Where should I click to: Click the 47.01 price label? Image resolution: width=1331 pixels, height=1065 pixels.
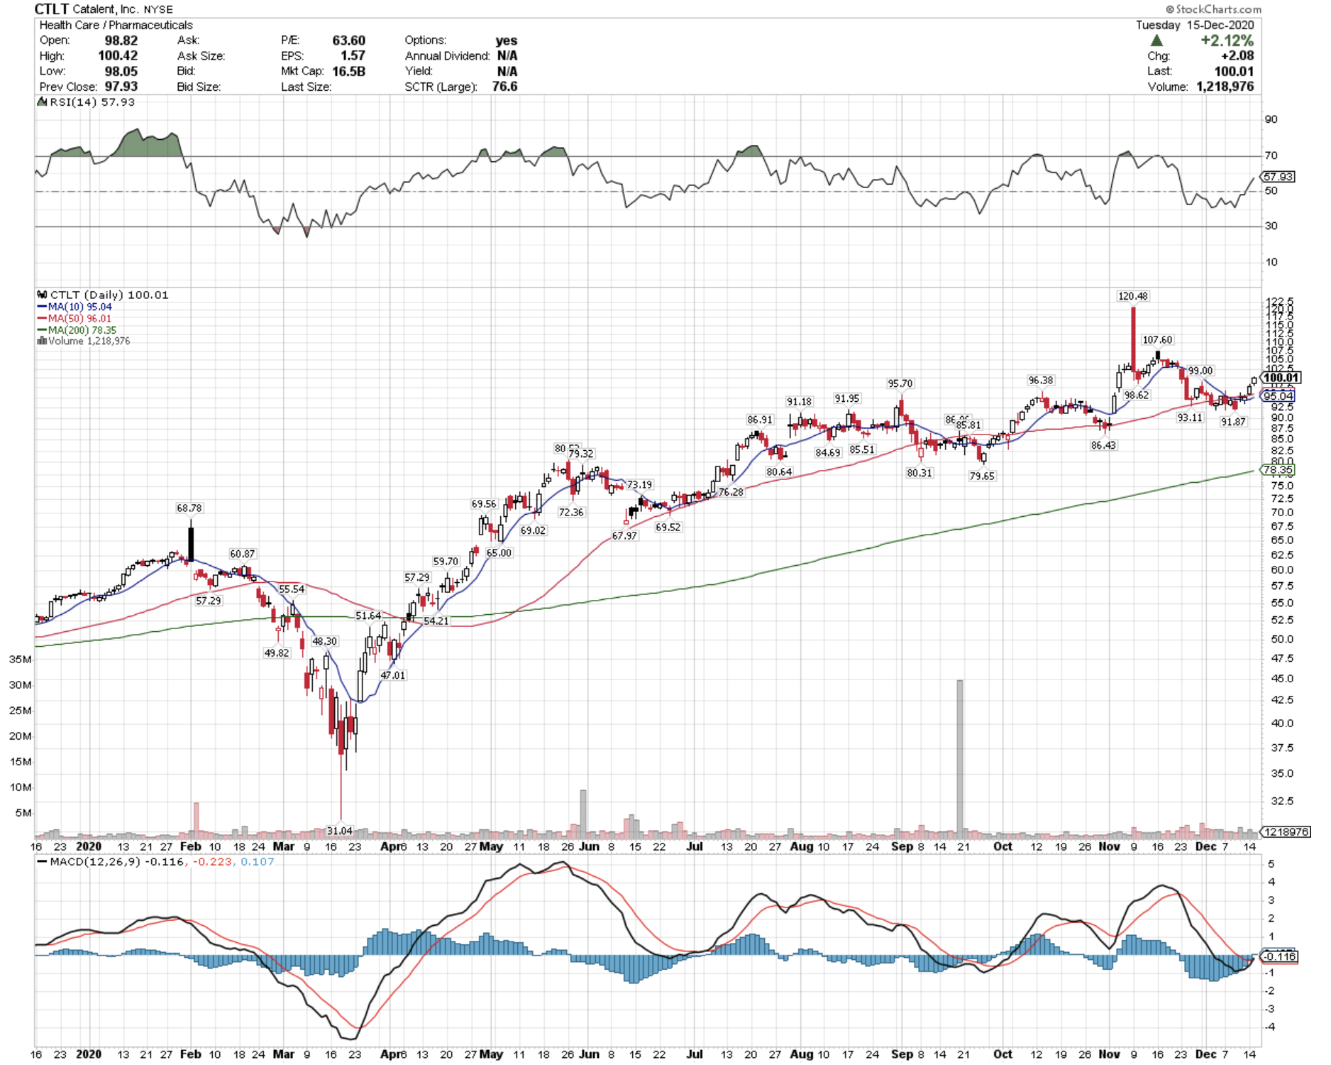coord(393,675)
